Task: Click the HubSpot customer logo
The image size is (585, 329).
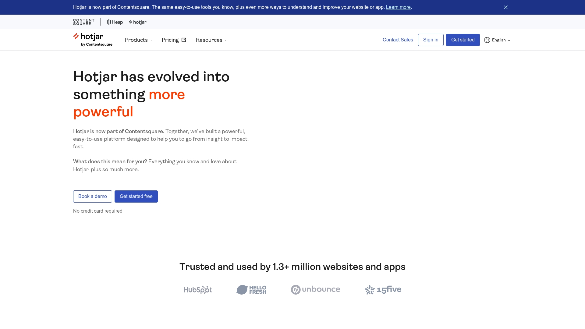Action: point(198,290)
